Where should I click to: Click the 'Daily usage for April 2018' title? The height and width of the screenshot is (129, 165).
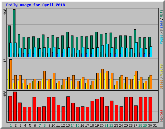click(35, 5)
